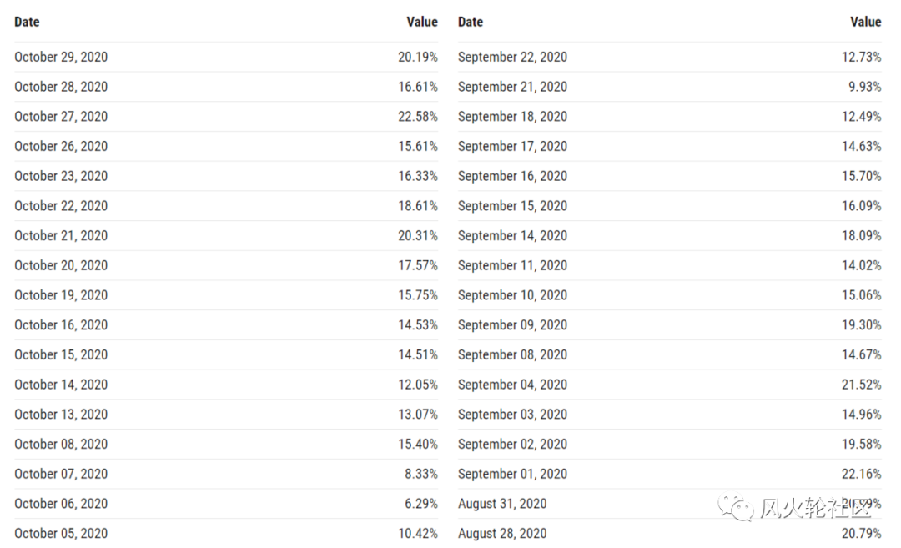Click the left table Value header
The height and width of the screenshot is (548, 901).
point(422,22)
